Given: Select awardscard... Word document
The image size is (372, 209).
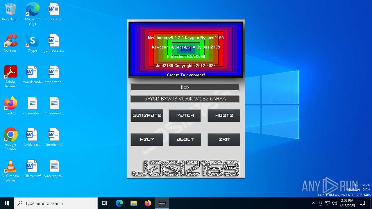Looking at the screenshot, I should pos(32,75).
